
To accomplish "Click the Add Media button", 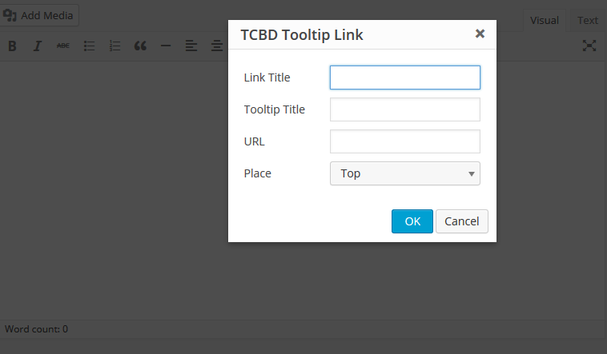I will pyautogui.click(x=38, y=15).
